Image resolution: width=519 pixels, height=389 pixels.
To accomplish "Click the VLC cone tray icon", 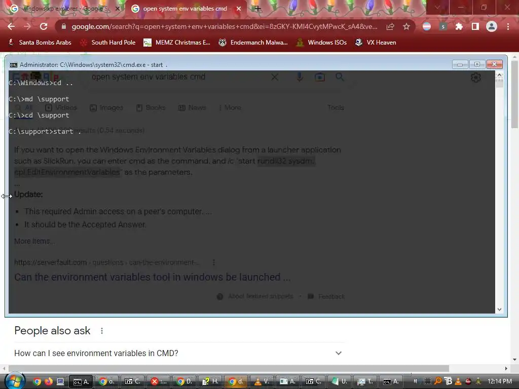I will pyautogui.click(x=458, y=381).
